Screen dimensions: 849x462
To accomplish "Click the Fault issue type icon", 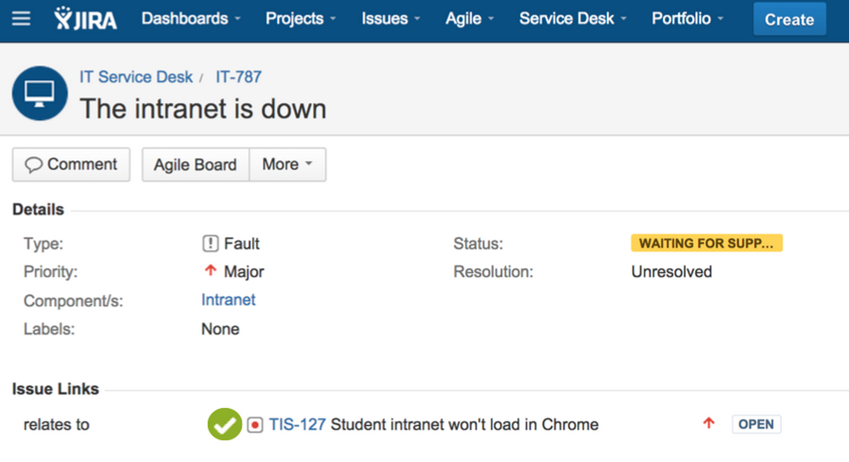I will point(210,244).
